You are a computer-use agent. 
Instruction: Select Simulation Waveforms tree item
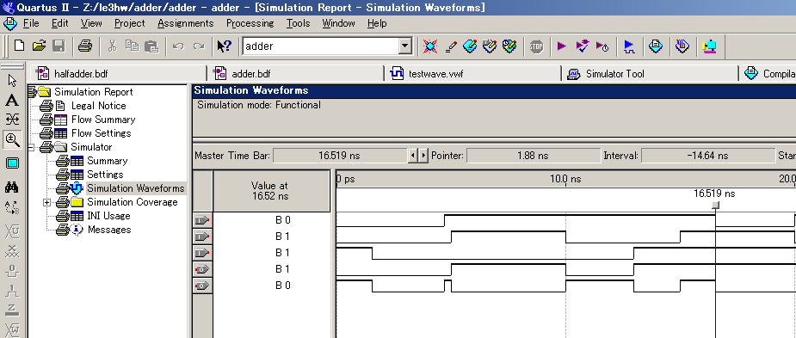(136, 188)
